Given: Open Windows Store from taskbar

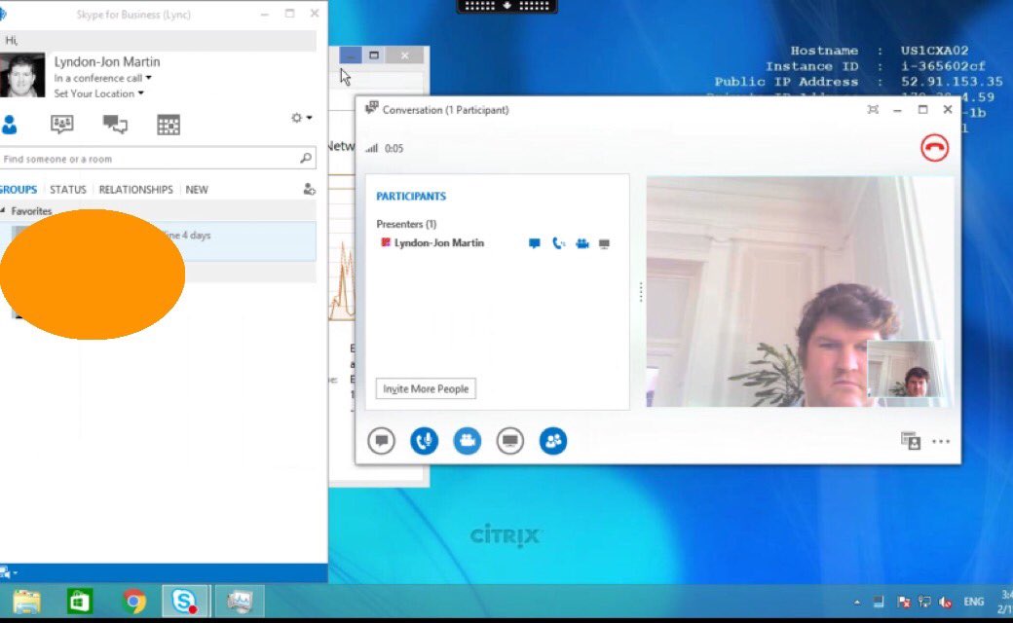Looking at the screenshot, I should 80,602.
